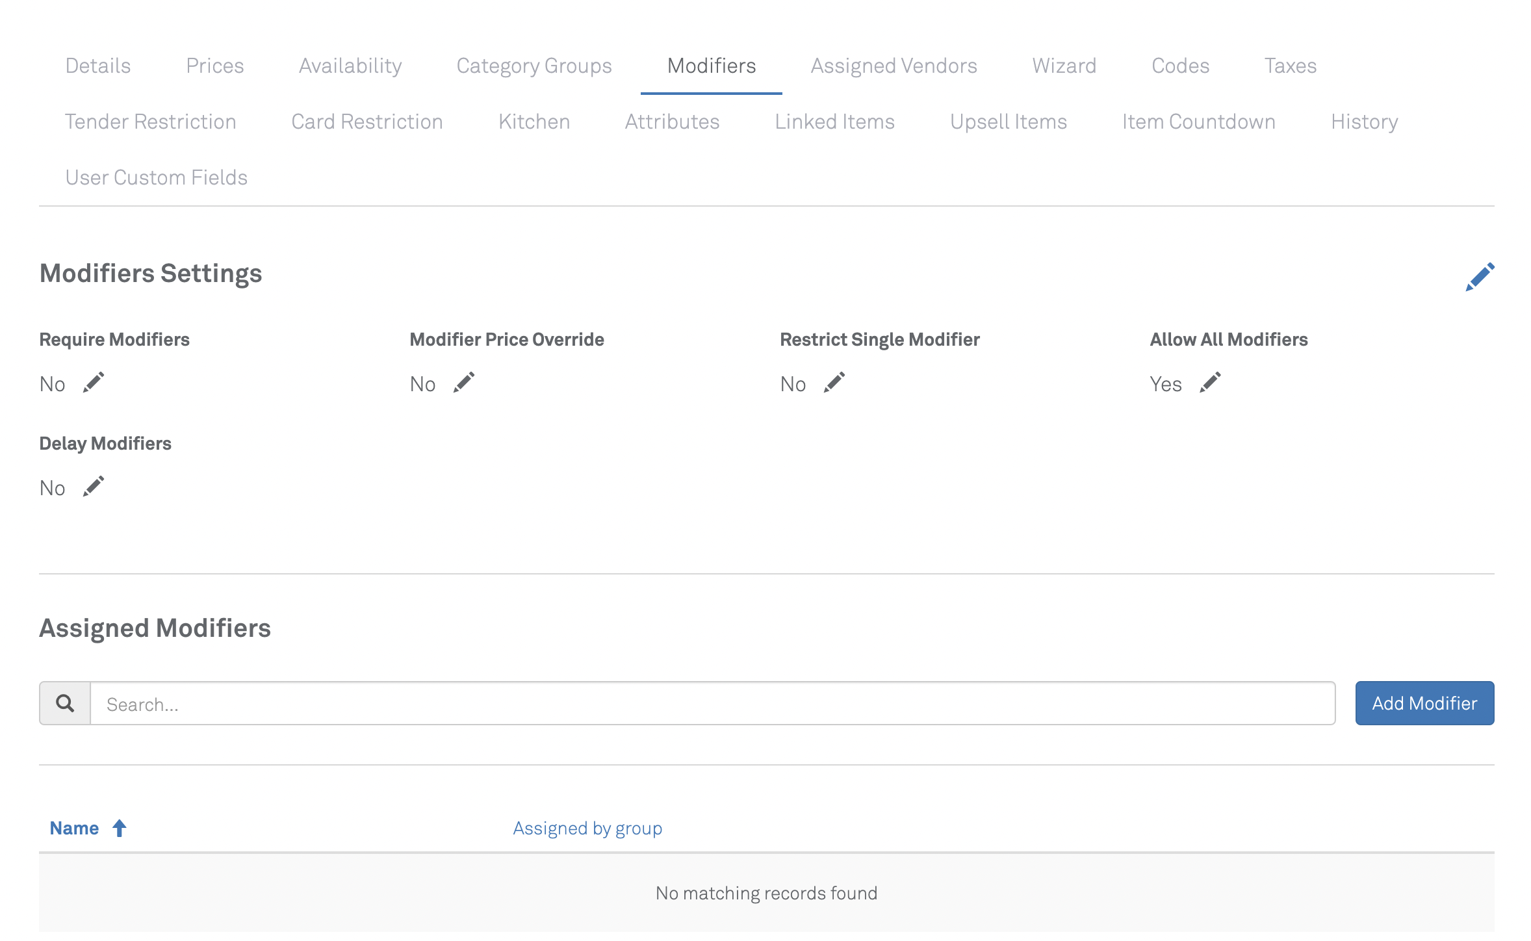
Task: Edit Modifier Price Override with pencil icon
Action: click(464, 383)
